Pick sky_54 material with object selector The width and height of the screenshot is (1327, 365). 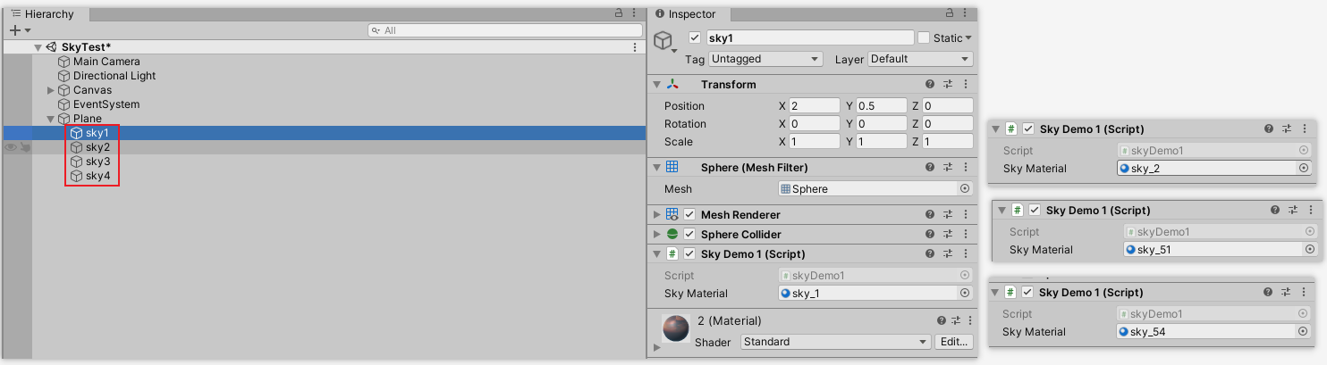click(x=1304, y=332)
